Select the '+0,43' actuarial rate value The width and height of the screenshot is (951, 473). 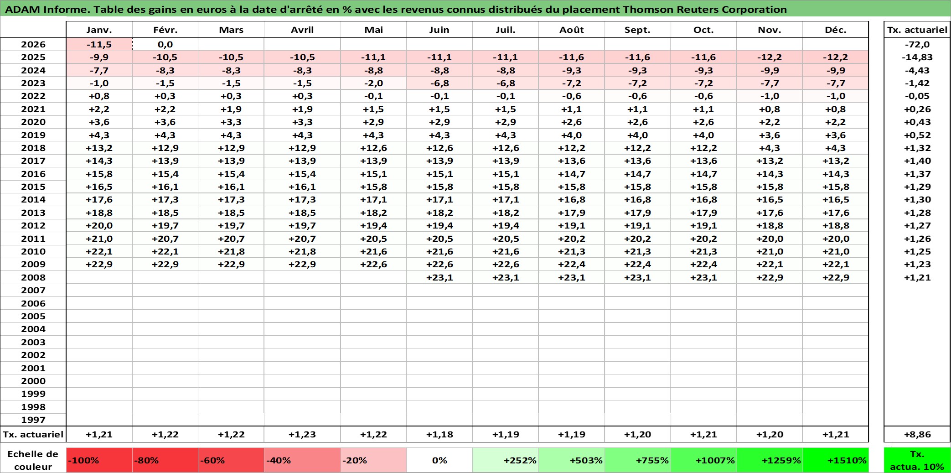click(917, 122)
